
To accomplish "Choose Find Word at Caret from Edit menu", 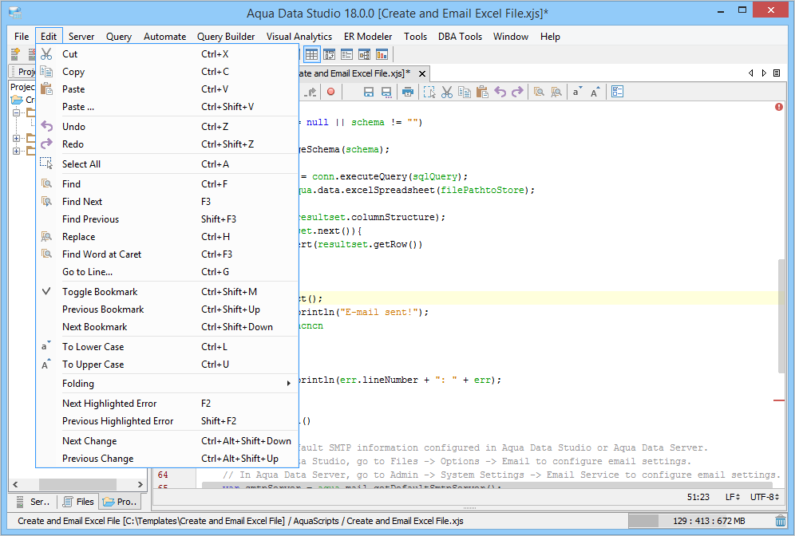I will tap(101, 254).
